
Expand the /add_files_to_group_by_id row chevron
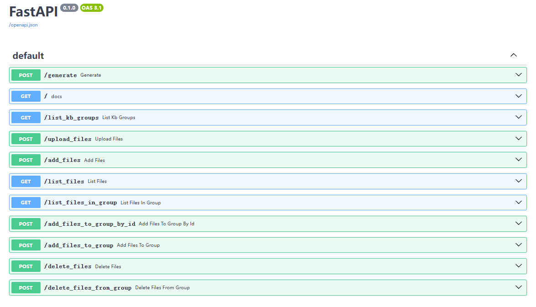click(x=519, y=224)
